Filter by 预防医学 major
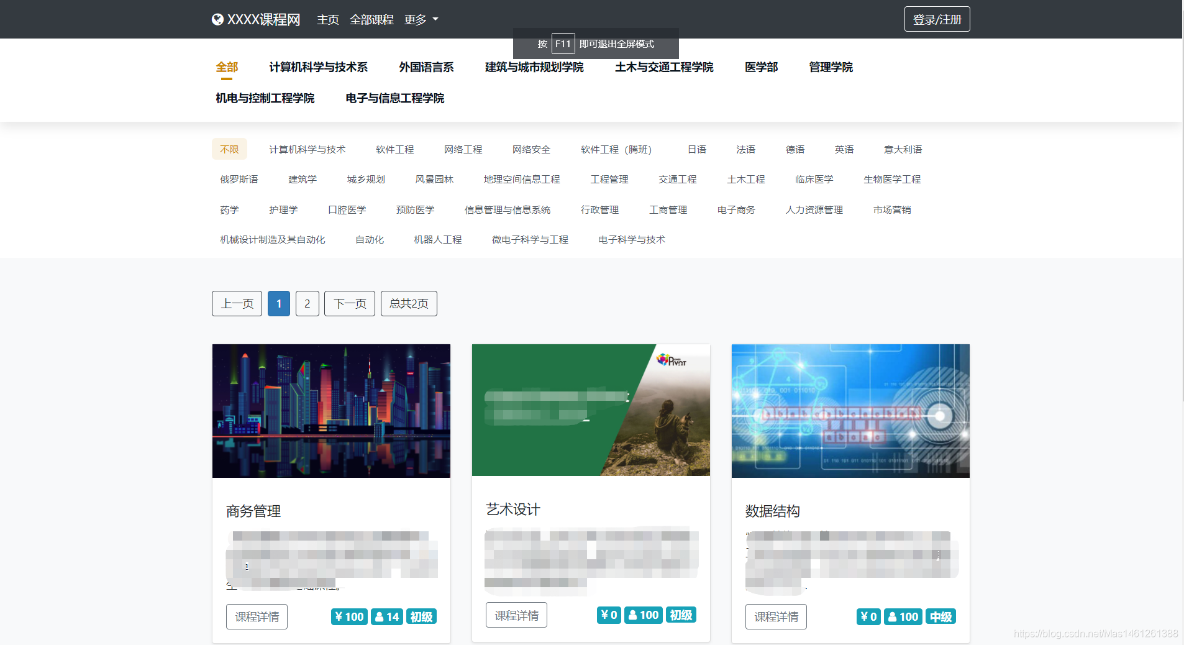 [416, 209]
